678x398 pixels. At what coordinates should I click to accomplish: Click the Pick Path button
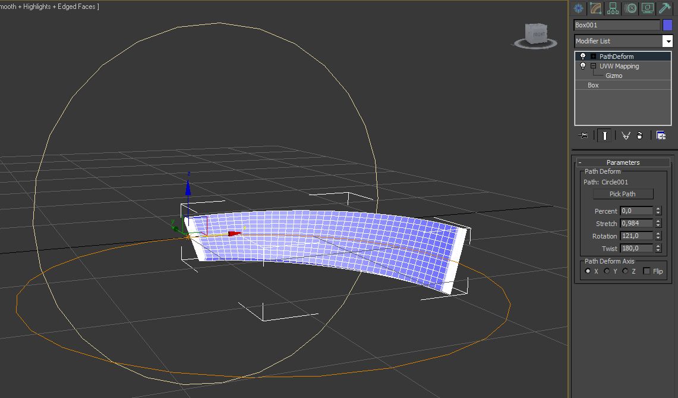[x=623, y=194]
